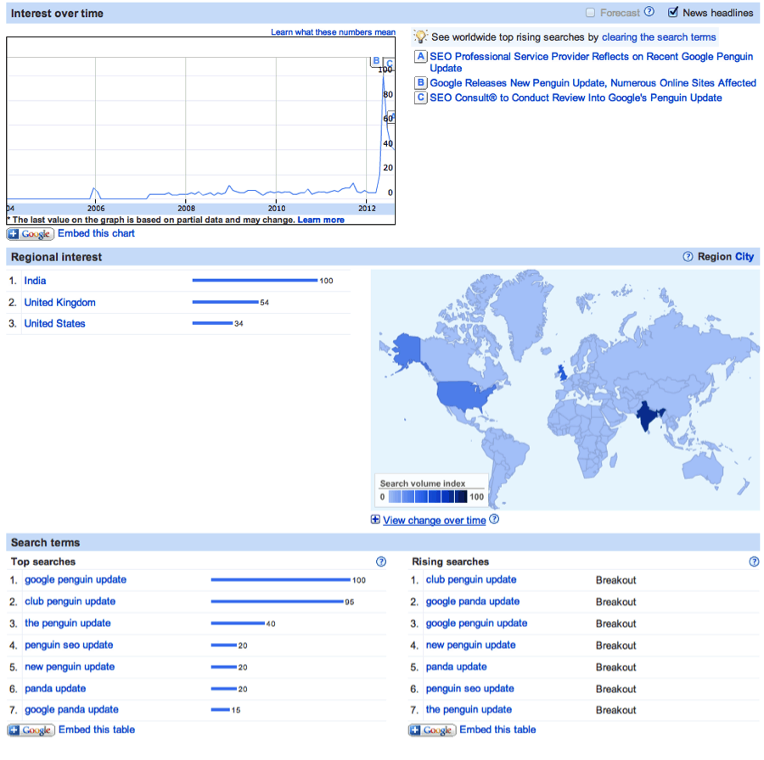Click the lightbulb icon beside rising searches tip
This screenshot has width=764, height=760.
click(420, 37)
